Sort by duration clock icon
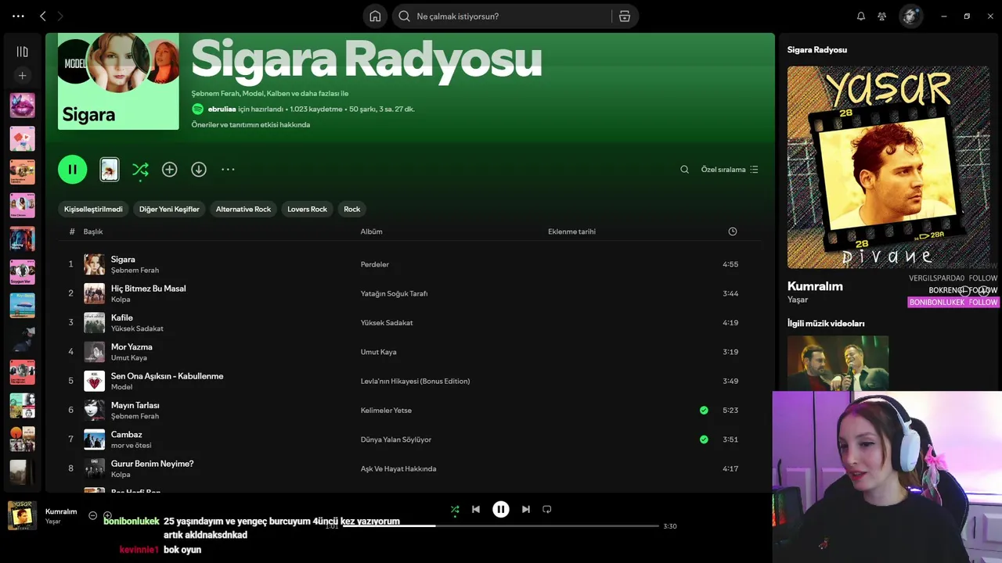This screenshot has width=1002, height=563. click(x=733, y=231)
